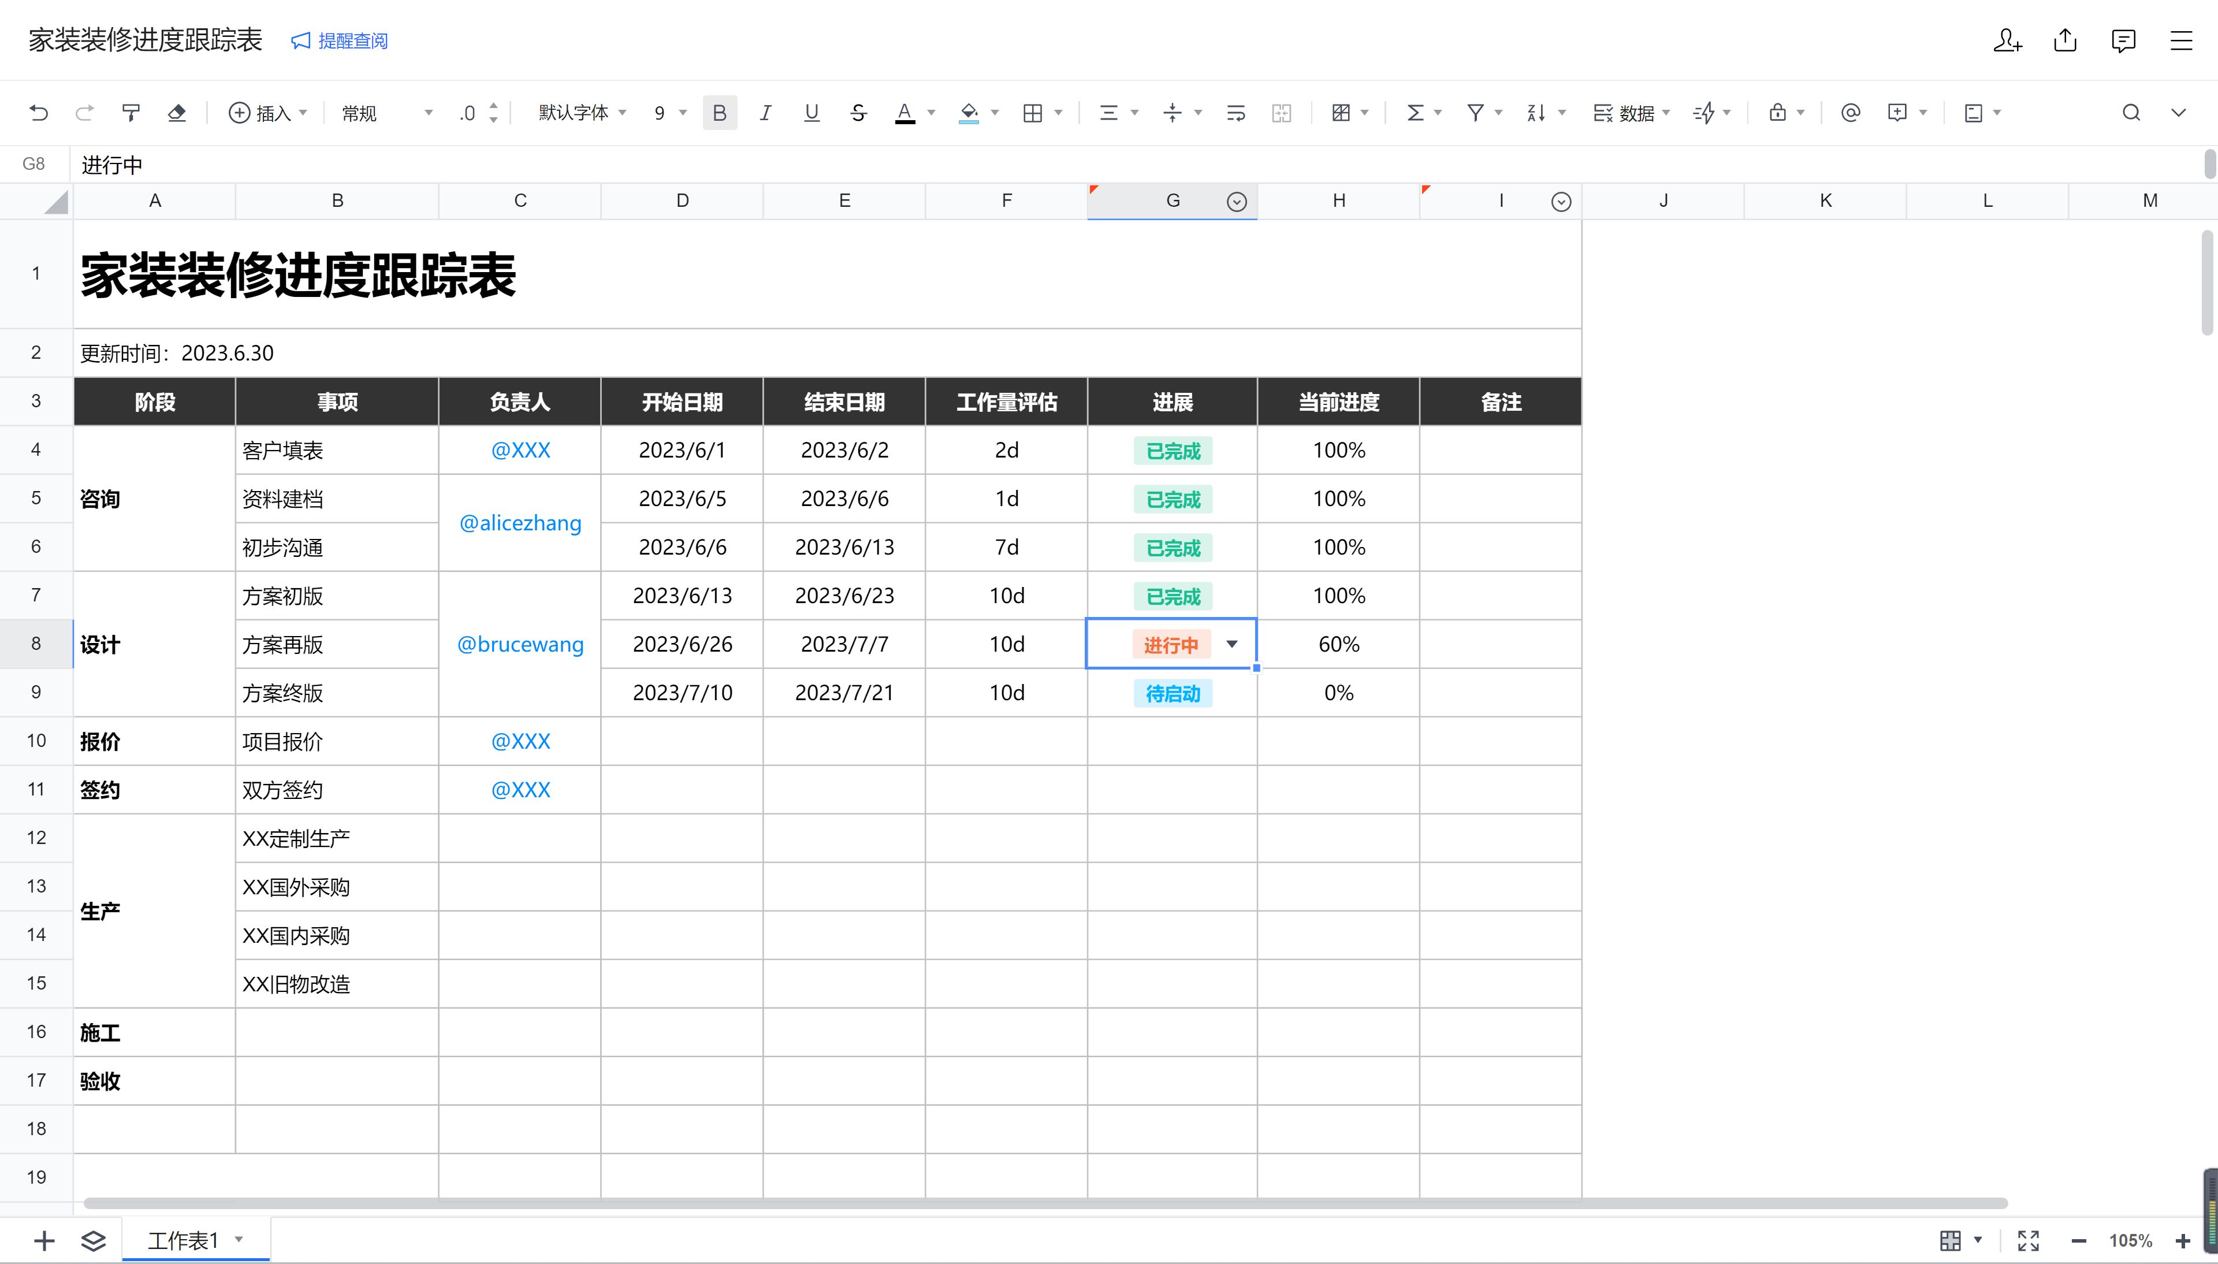Image resolution: width=2218 pixels, height=1264 pixels.
Task: Click the decimal places stepper
Action: pyautogui.click(x=493, y=113)
